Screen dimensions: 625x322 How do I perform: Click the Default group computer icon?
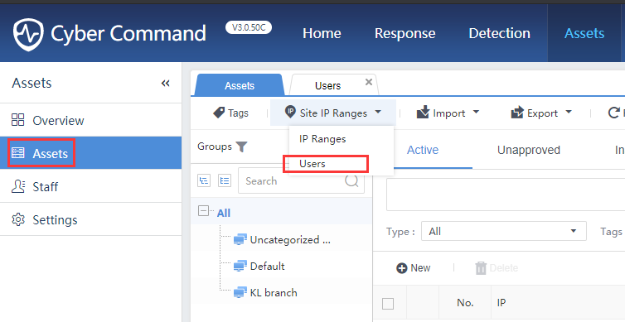click(x=240, y=266)
